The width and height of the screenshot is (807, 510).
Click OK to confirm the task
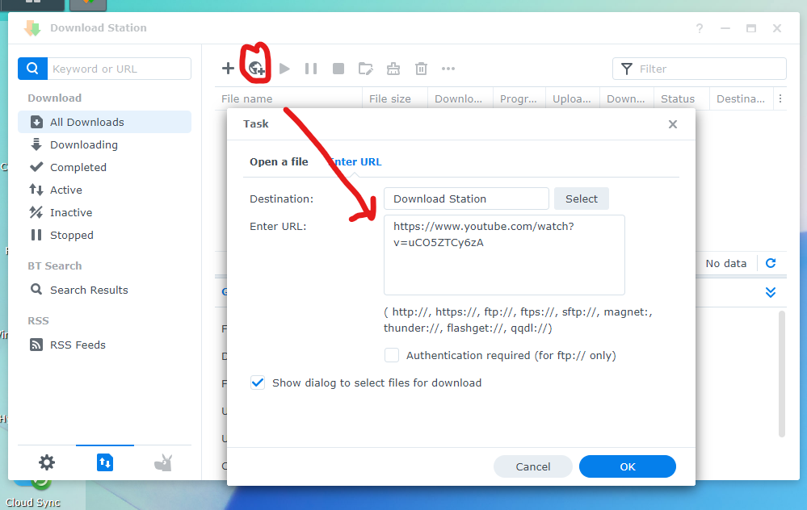click(x=628, y=466)
